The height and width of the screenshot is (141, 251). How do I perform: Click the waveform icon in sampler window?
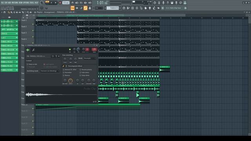tap(28, 50)
